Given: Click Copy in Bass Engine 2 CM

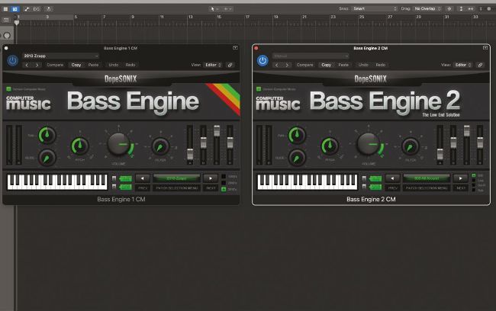Looking at the screenshot, I should [326, 65].
